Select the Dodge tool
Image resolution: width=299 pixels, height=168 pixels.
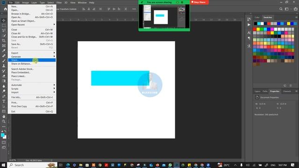coord(4,91)
